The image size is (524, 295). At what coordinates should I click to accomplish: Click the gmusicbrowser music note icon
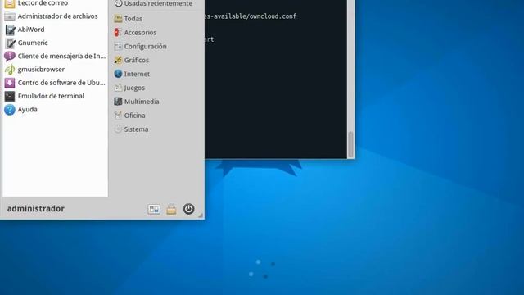point(10,70)
